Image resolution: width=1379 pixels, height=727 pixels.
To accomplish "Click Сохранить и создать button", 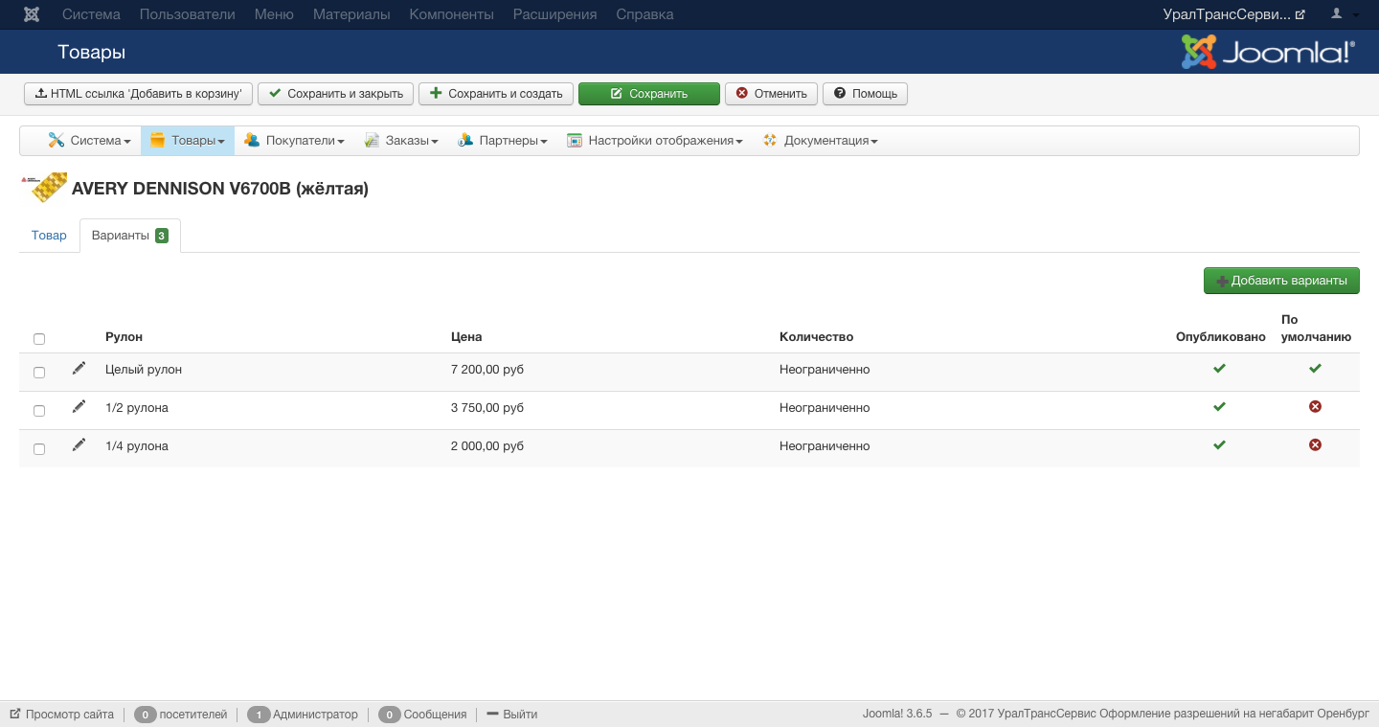I will [x=496, y=94].
